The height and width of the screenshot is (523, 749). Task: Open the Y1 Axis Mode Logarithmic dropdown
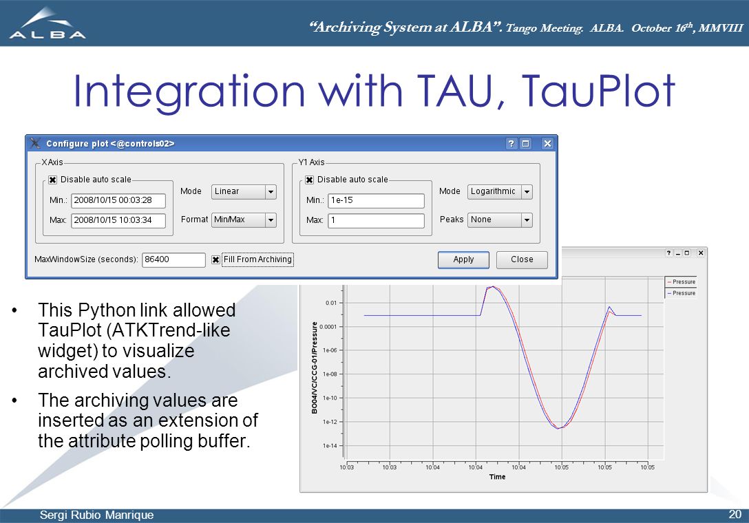coord(500,191)
